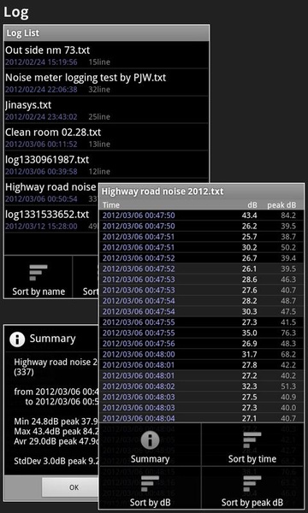Select row with 28.6 dB reading
Viewport: 308px width, 513px height.
tap(201, 280)
